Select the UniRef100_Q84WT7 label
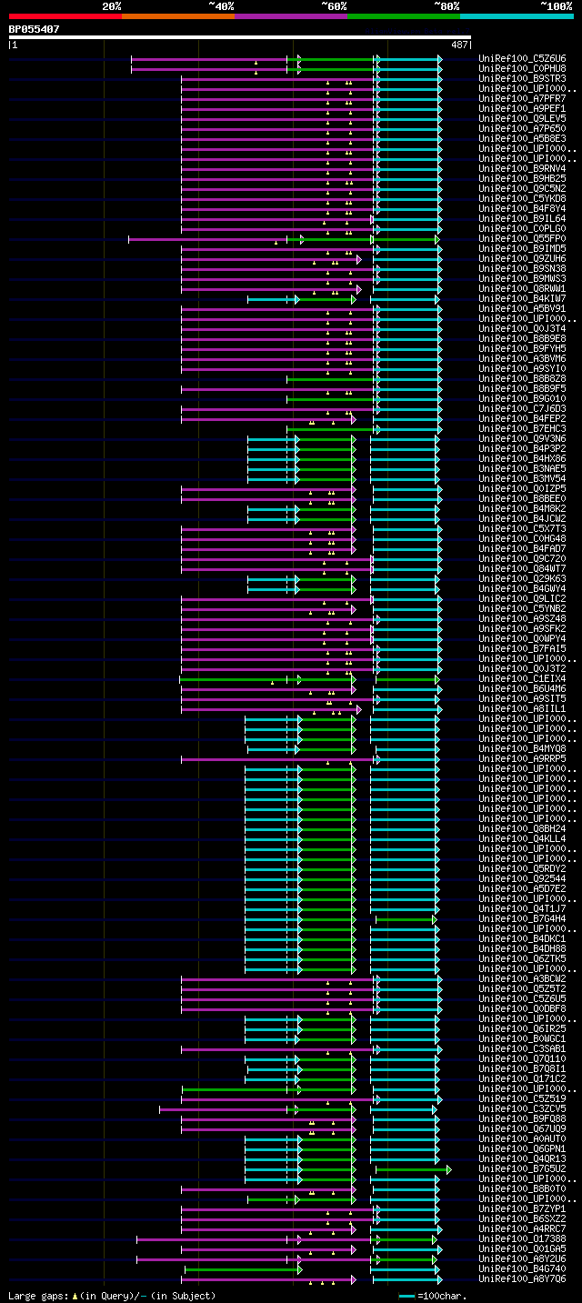Image resolution: width=582 pixels, height=1303 pixels. click(522, 569)
